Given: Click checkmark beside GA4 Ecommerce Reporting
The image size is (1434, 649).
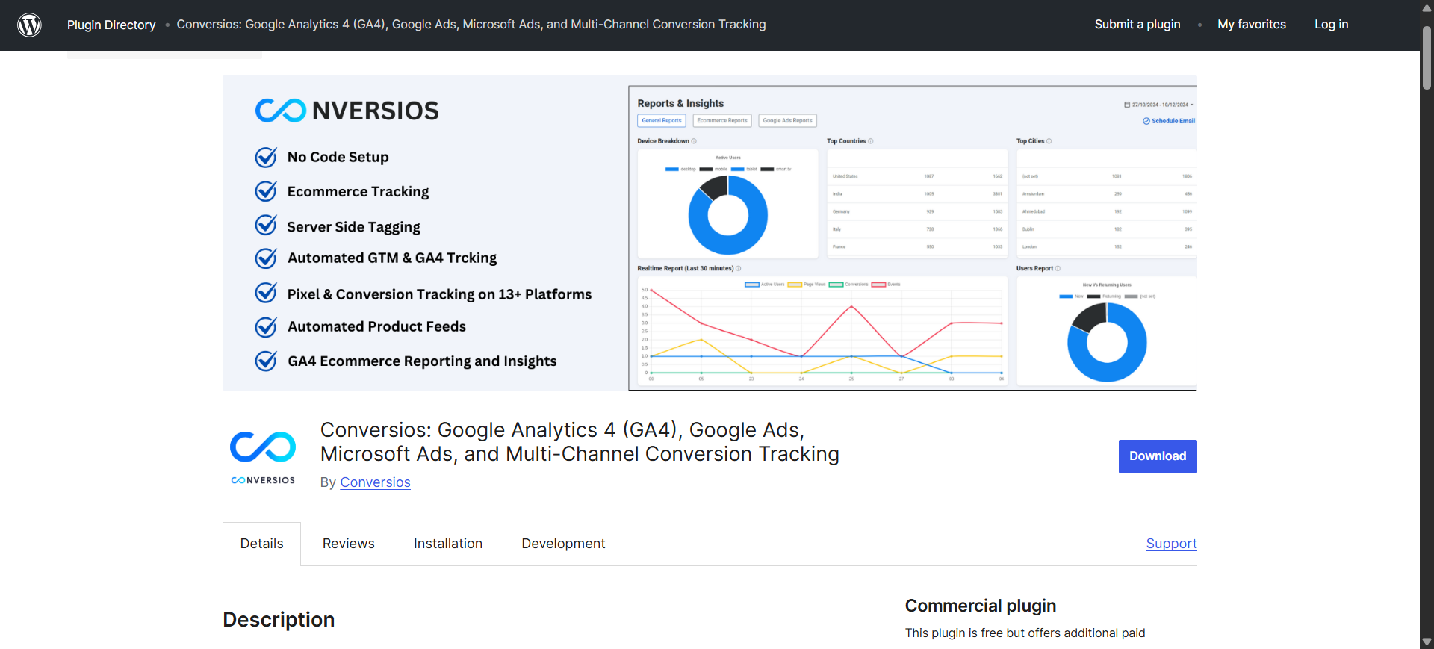Looking at the screenshot, I should 266,361.
